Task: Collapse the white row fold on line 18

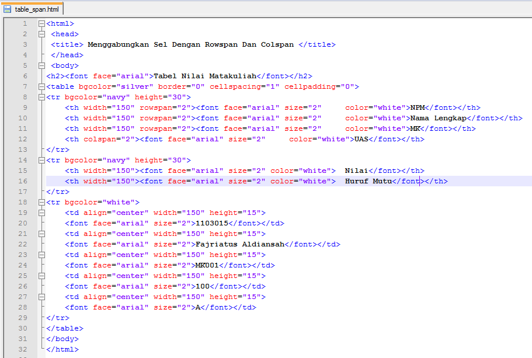Action: point(41,202)
